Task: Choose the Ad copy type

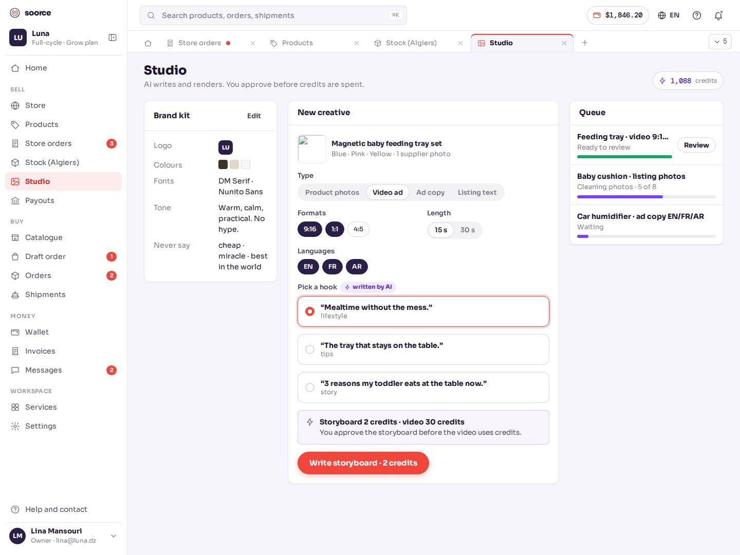Action: (430, 192)
